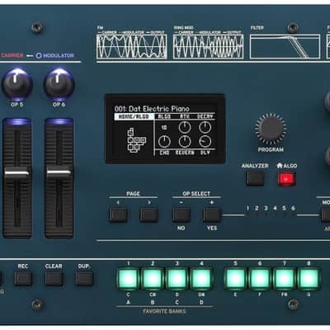Click the FAVORITE BANKS label
The image size is (330, 330).
click(164, 311)
